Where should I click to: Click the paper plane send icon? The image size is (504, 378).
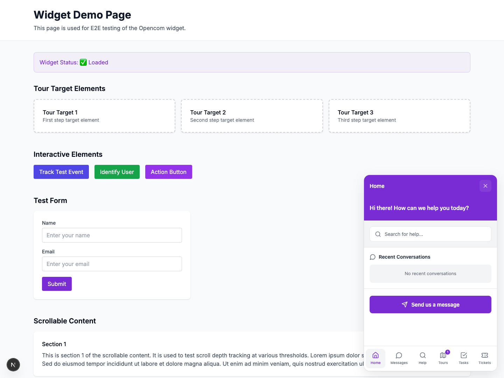coord(405,304)
